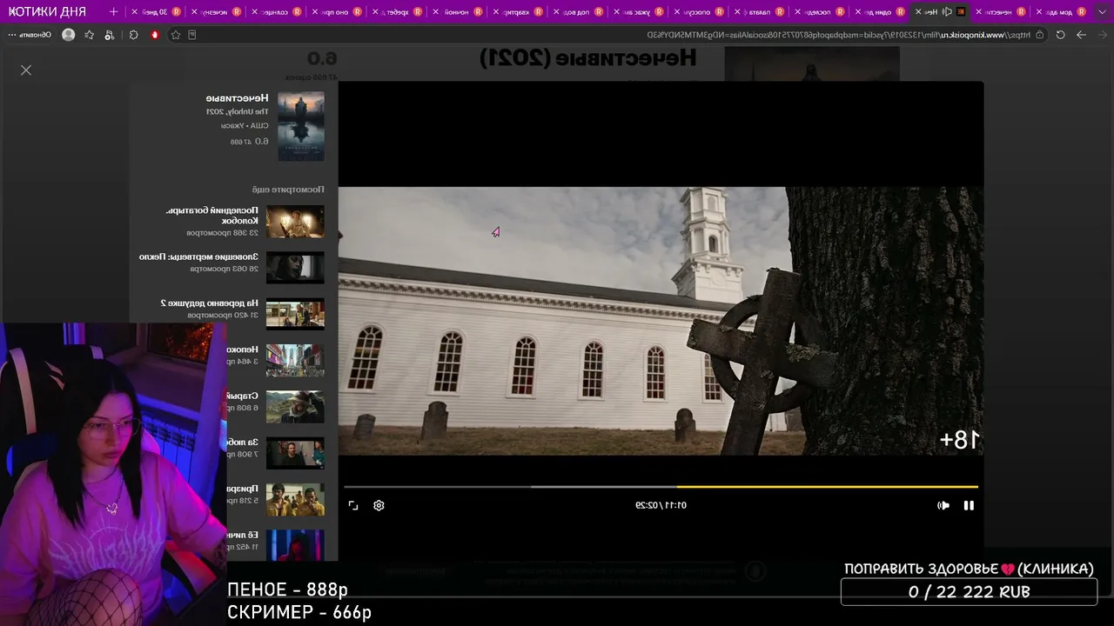The image size is (1114, 626).
Task: Expand the browser tab list chevron
Action: (1101, 12)
